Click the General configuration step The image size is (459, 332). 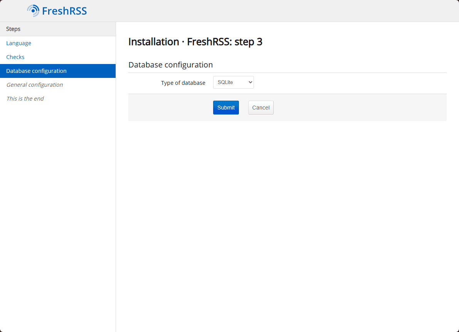[x=35, y=85]
